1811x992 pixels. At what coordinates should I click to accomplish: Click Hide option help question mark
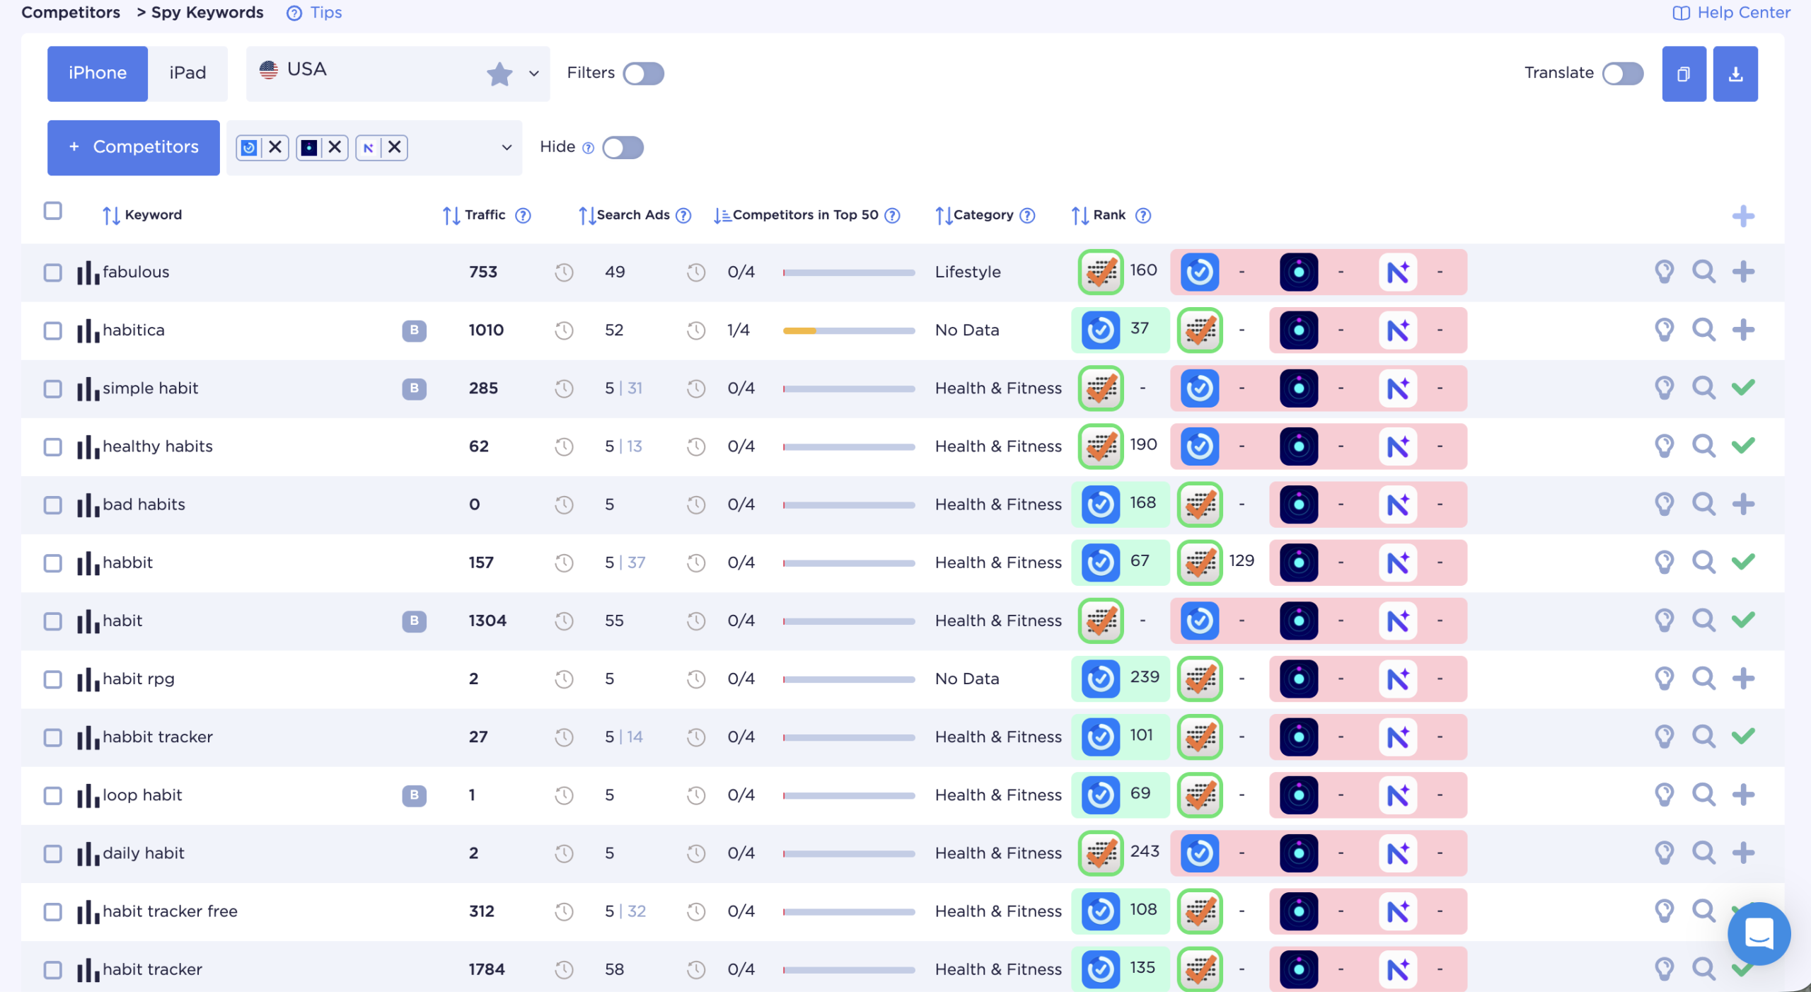(588, 148)
